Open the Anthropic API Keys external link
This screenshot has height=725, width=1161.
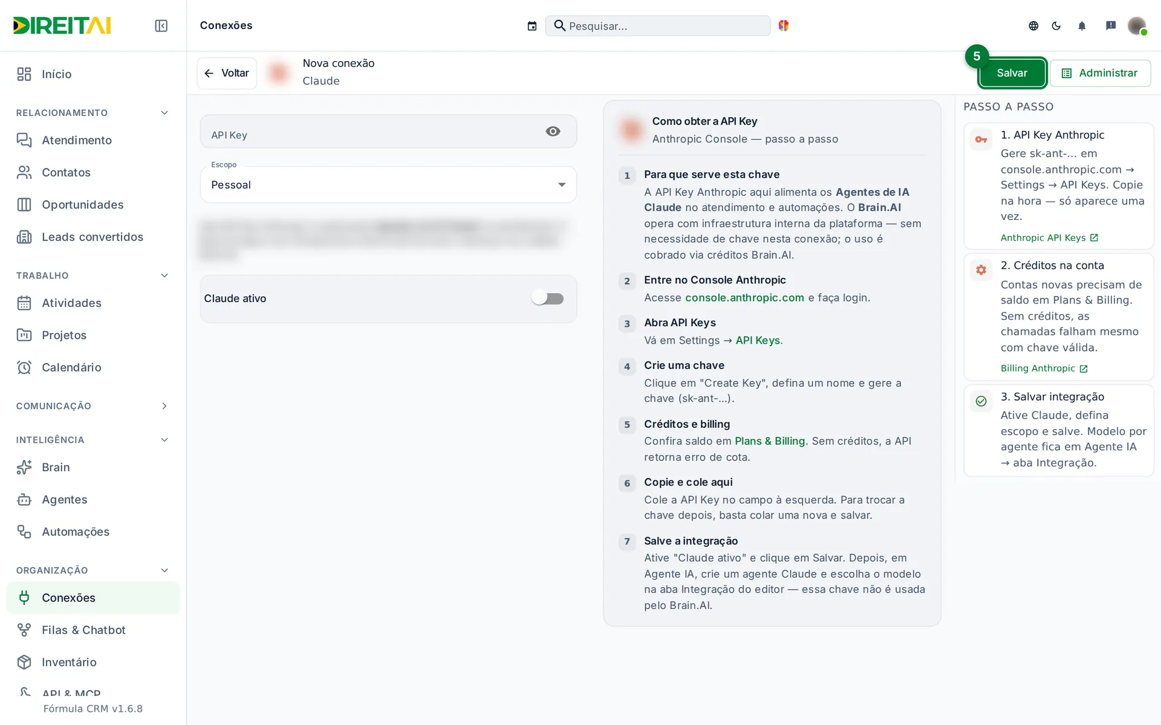tap(1049, 238)
